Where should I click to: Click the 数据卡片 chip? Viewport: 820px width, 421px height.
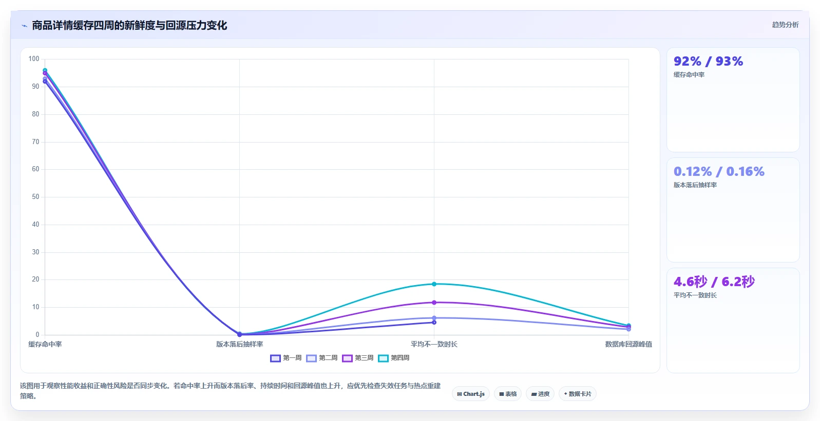click(x=578, y=394)
